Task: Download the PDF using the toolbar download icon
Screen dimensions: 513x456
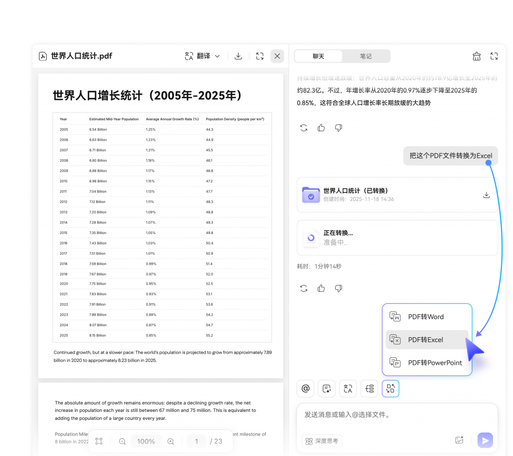Action: click(x=238, y=56)
